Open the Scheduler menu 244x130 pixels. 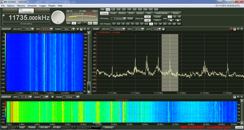32,6
